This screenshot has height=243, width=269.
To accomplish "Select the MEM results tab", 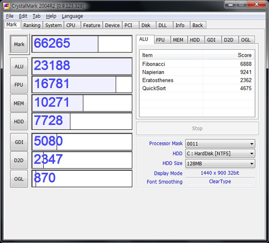I will (179, 40).
